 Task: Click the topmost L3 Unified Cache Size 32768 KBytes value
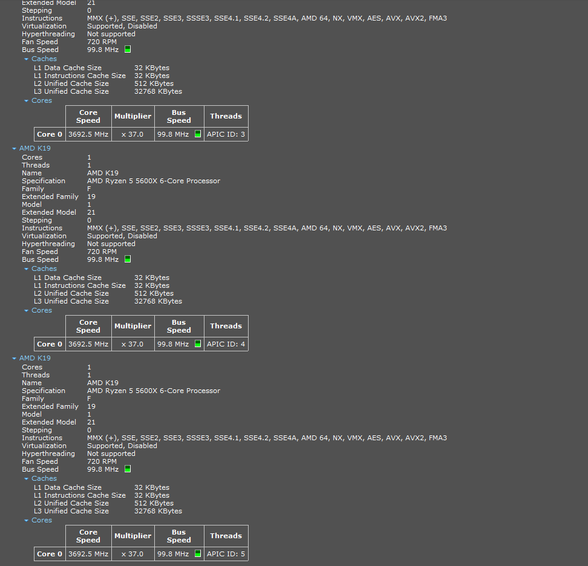point(158,91)
